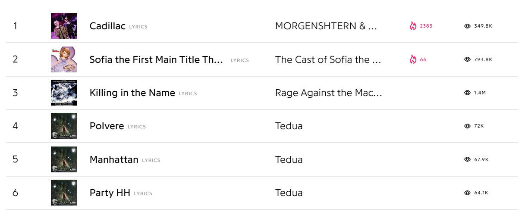Open the Killing in the Name cover art
This screenshot has width=525, height=212.
click(64, 93)
